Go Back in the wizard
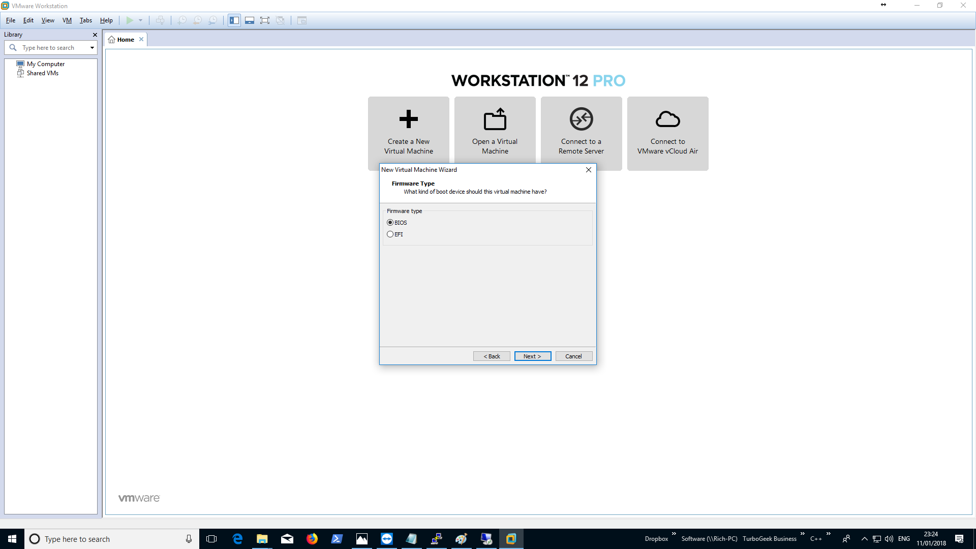Screen dimensions: 976x549 (492, 356)
